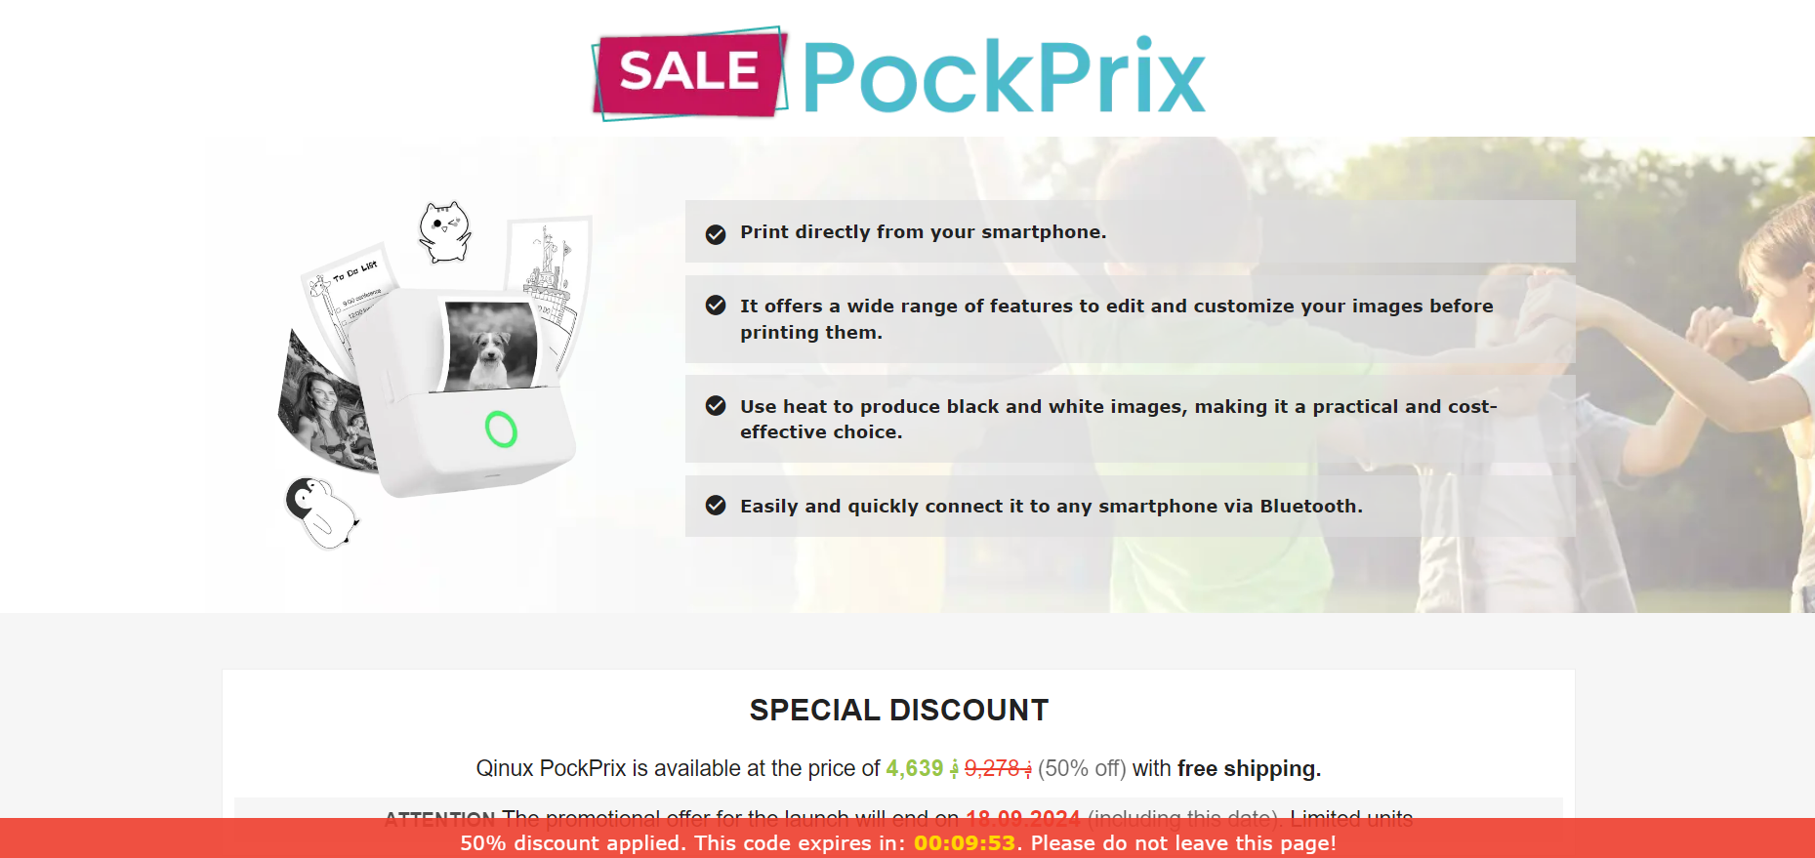Click the yellow countdown timer in red banner
Image resolution: width=1815 pixels, height=858 pixels.
click(x=965, y=843)
